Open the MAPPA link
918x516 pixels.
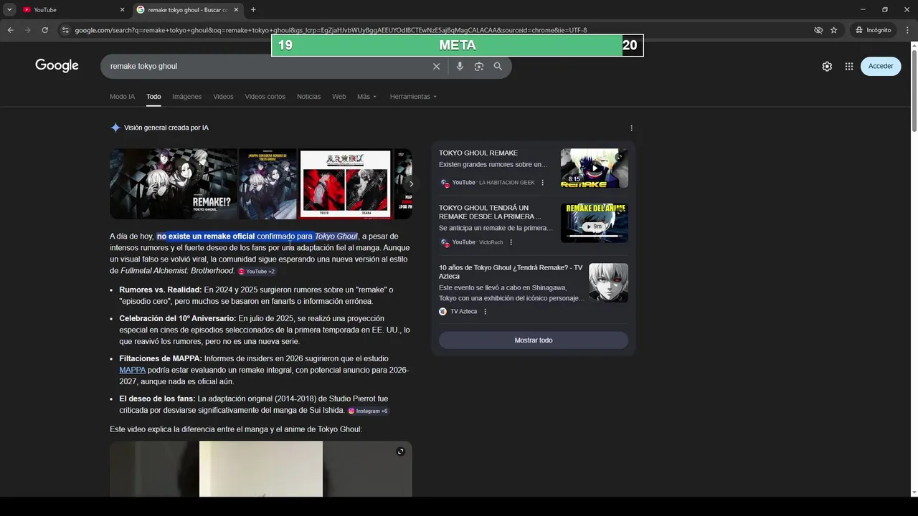pos(132,370)
